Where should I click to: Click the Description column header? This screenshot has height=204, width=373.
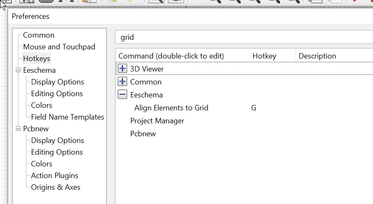[x=317, y=56]
